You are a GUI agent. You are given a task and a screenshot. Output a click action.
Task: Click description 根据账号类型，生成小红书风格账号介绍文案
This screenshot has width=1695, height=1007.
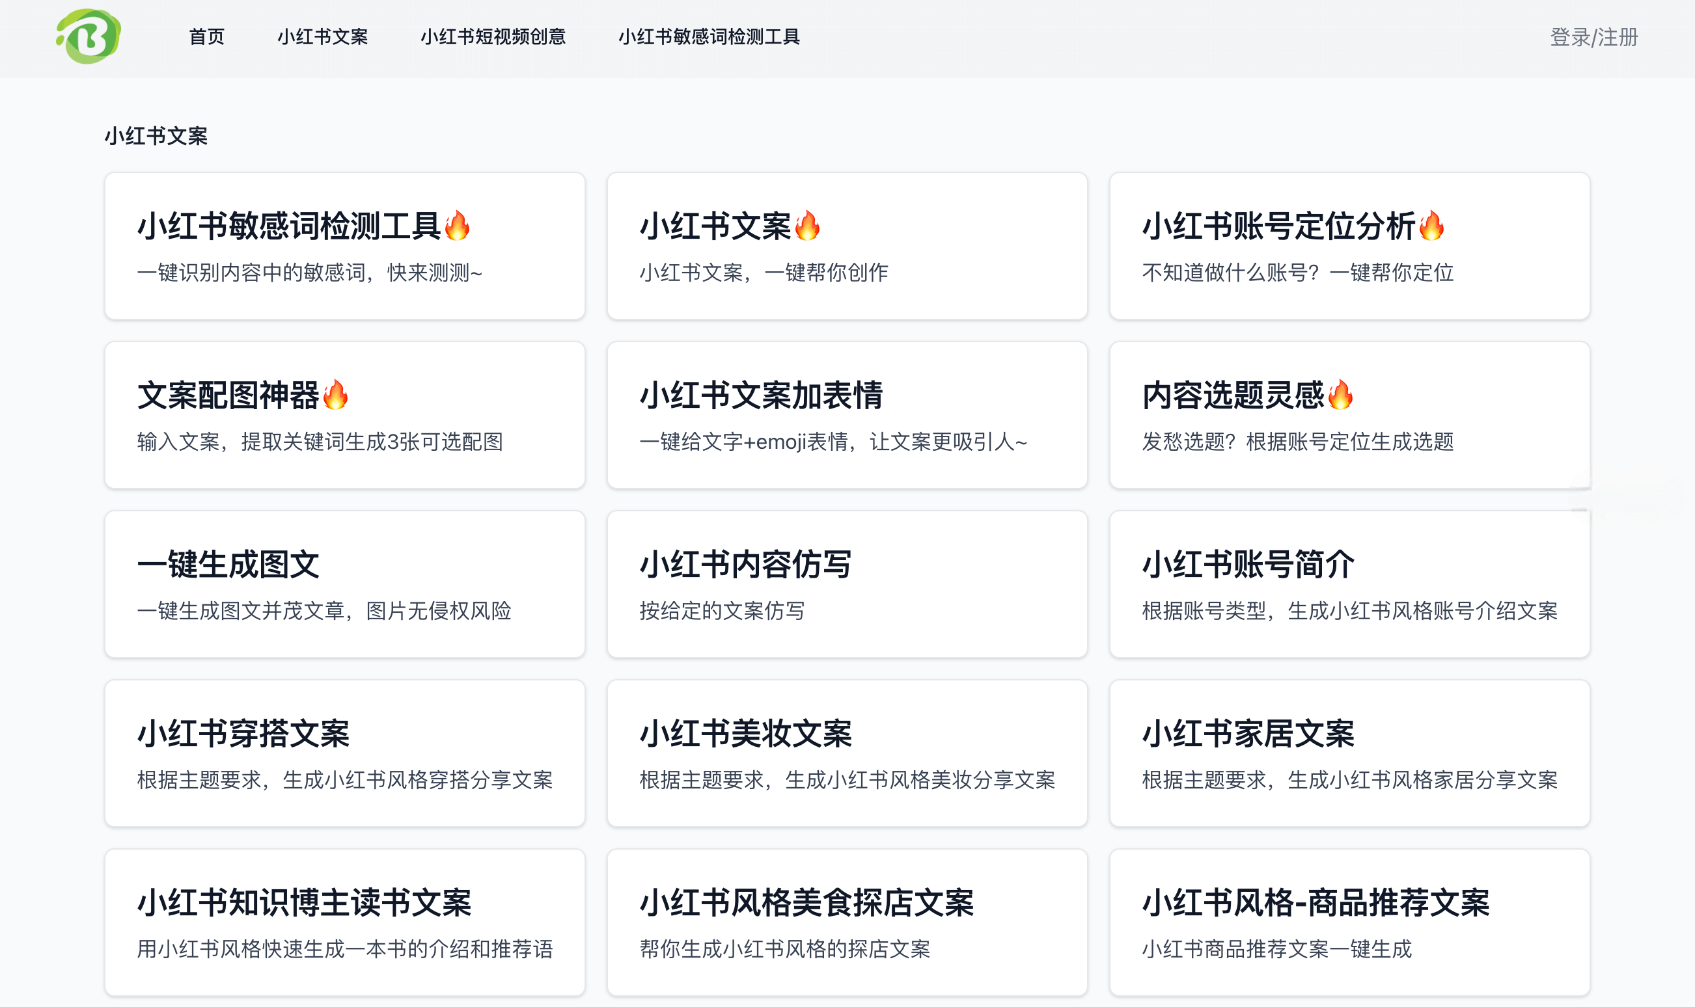pos(1349,610)
